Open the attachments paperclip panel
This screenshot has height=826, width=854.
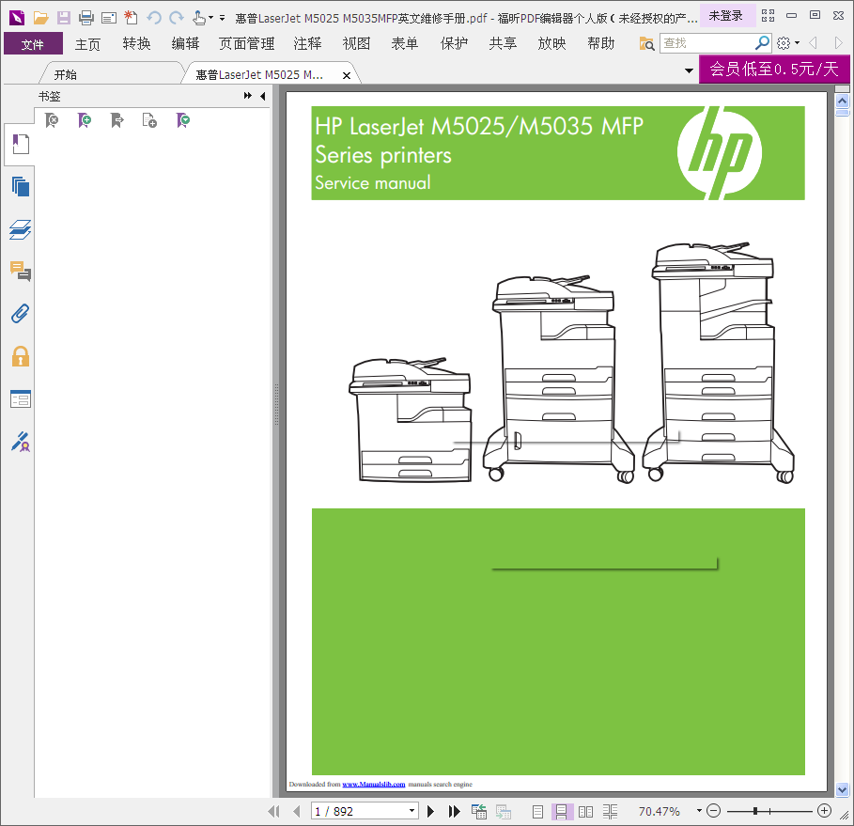click(20, 314)
